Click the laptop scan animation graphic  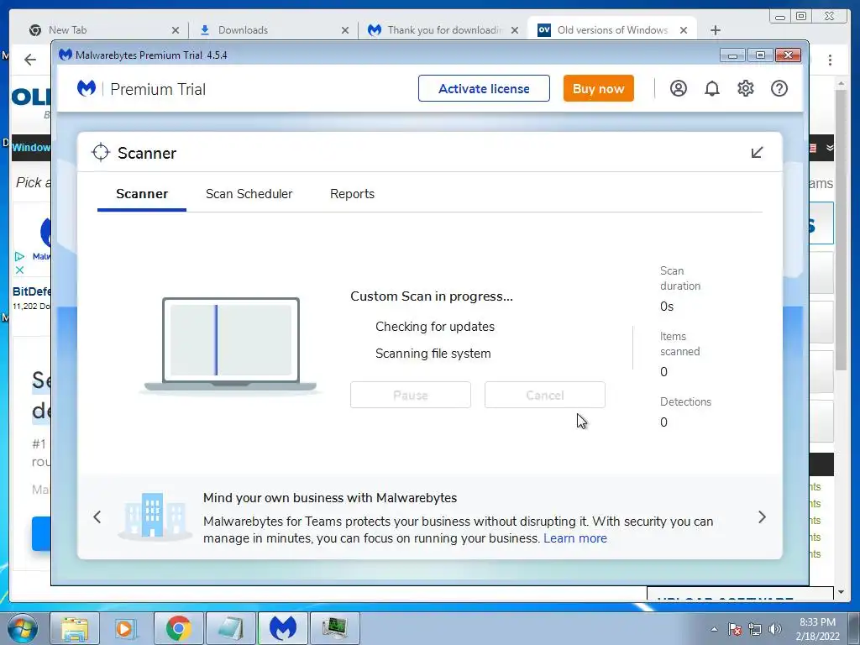(230, 345)
